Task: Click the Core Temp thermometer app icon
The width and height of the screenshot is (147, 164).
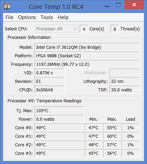Action: click(7, 6)
